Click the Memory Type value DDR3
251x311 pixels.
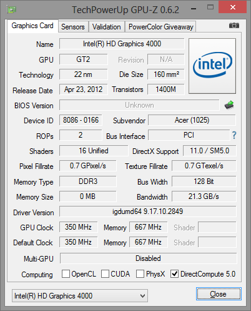click(88, 181)
